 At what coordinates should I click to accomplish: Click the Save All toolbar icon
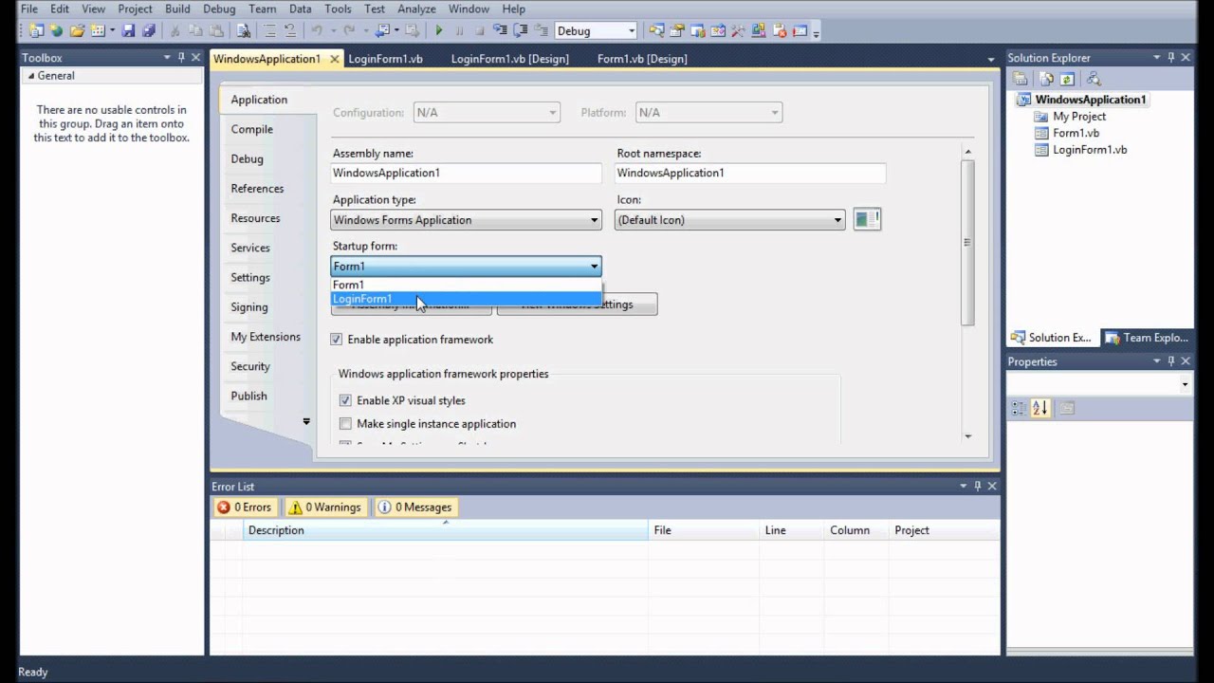click(149, 30)
